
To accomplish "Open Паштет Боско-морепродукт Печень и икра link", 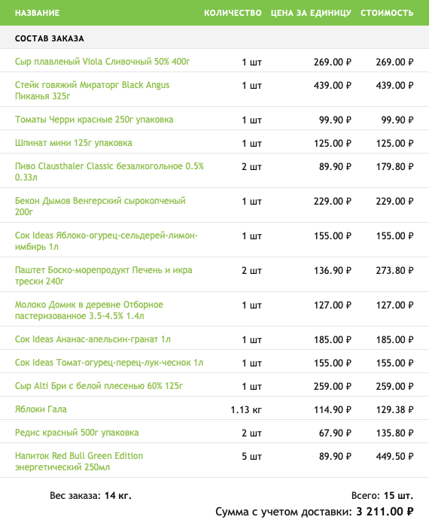I will (x=104, y=275).
